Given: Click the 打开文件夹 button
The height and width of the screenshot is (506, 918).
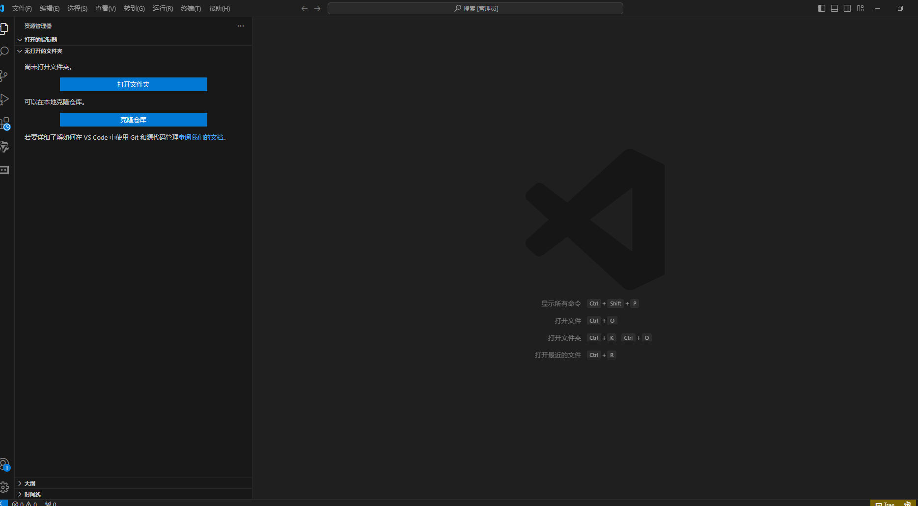Looking at the screenshot, I should pyautogui.click(x=134, y=84).
